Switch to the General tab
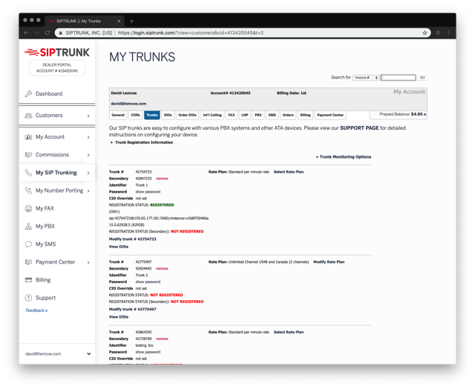Viewport: 475px width, 389px height. 118,115
